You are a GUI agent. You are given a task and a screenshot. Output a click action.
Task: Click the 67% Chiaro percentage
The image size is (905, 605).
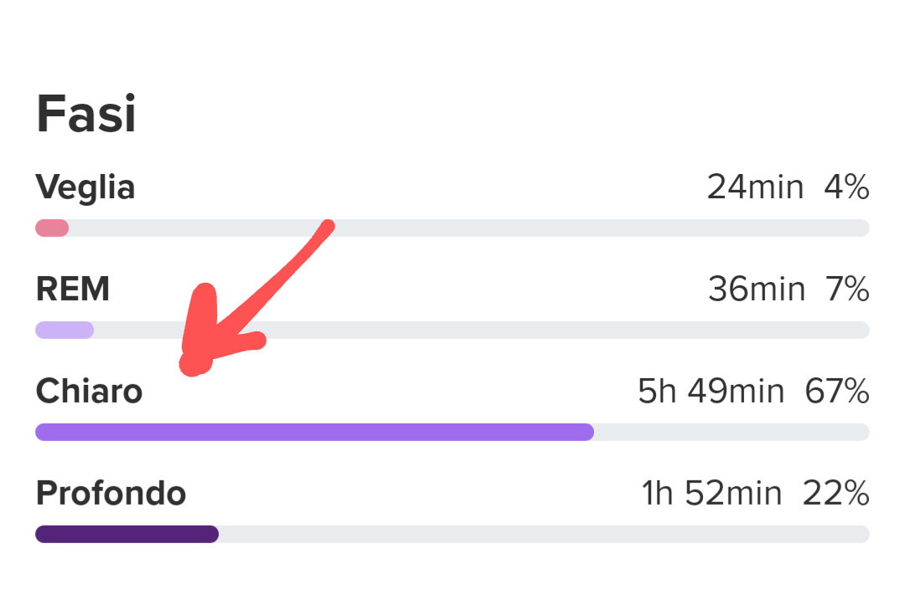(837, 392)
